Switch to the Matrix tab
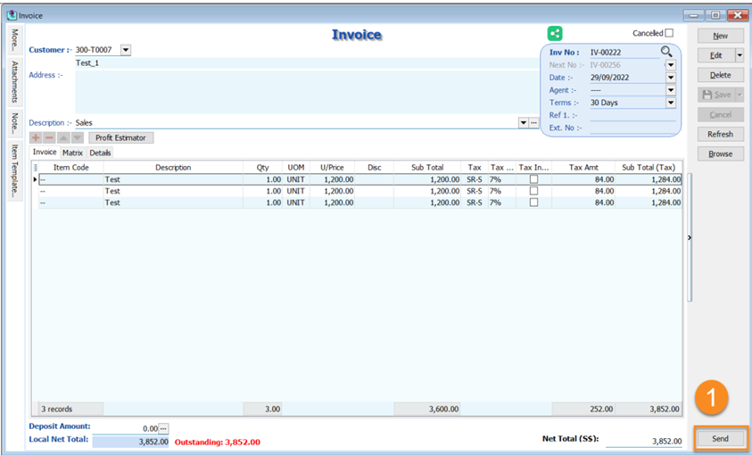Screen dimensions: 752x455 tap(72, 153)
